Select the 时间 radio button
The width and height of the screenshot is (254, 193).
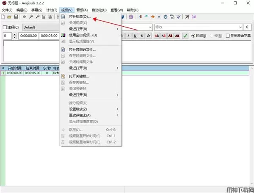193,36
